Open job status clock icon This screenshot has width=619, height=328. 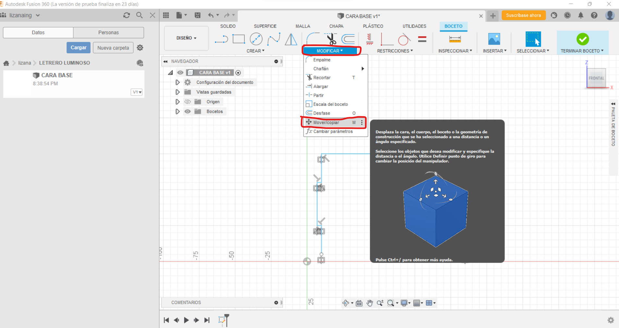pyautogui.click(x=567, y=15)
